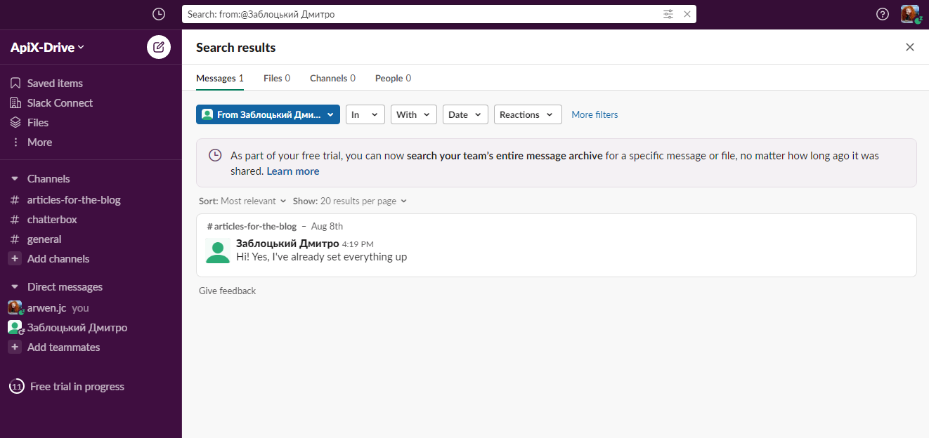Switch to the People results tab
This screenshot has width=929, height=438.
pos(393,78)
